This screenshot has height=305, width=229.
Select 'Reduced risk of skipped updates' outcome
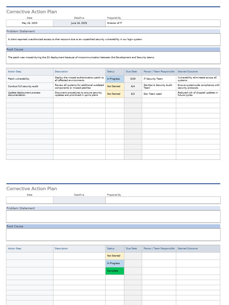tap(198, 94)
